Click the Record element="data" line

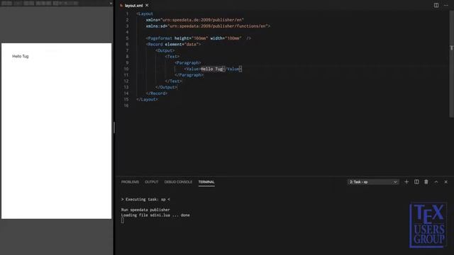coord(173,44)
